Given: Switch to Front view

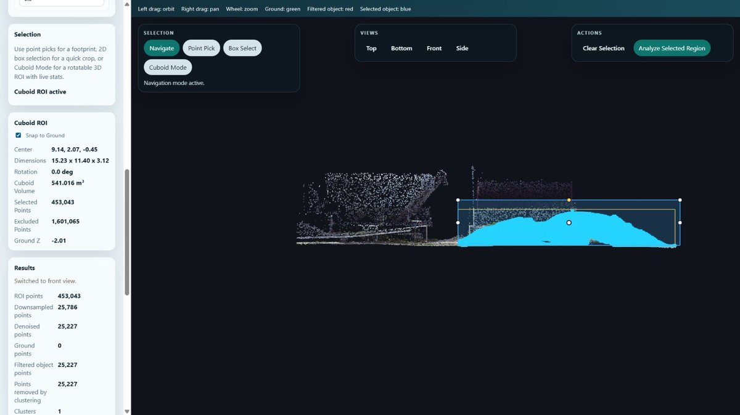Looking at the screenshot, I should point(434,48).
